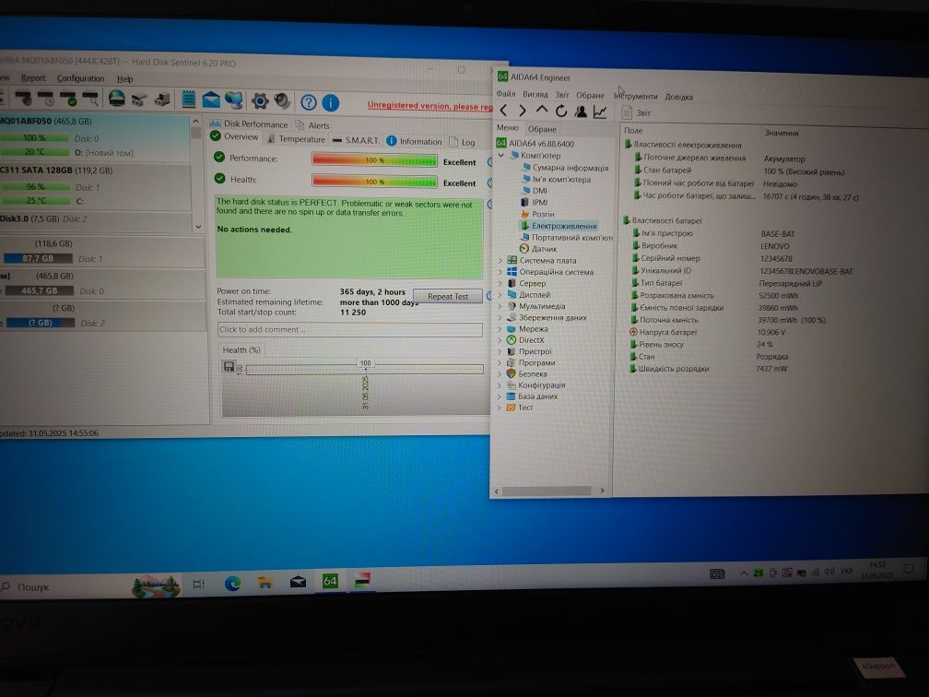Expand the Дисплей tree node

500,295
